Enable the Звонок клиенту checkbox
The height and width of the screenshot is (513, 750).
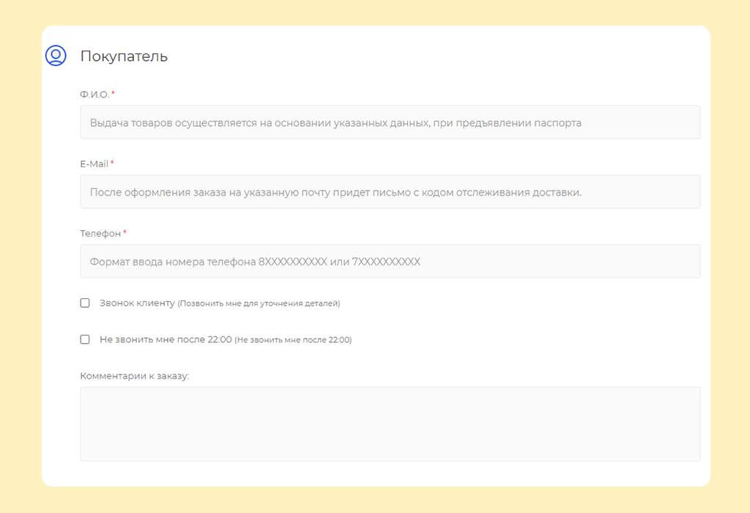pyautogui.click(x=85, y=303)
